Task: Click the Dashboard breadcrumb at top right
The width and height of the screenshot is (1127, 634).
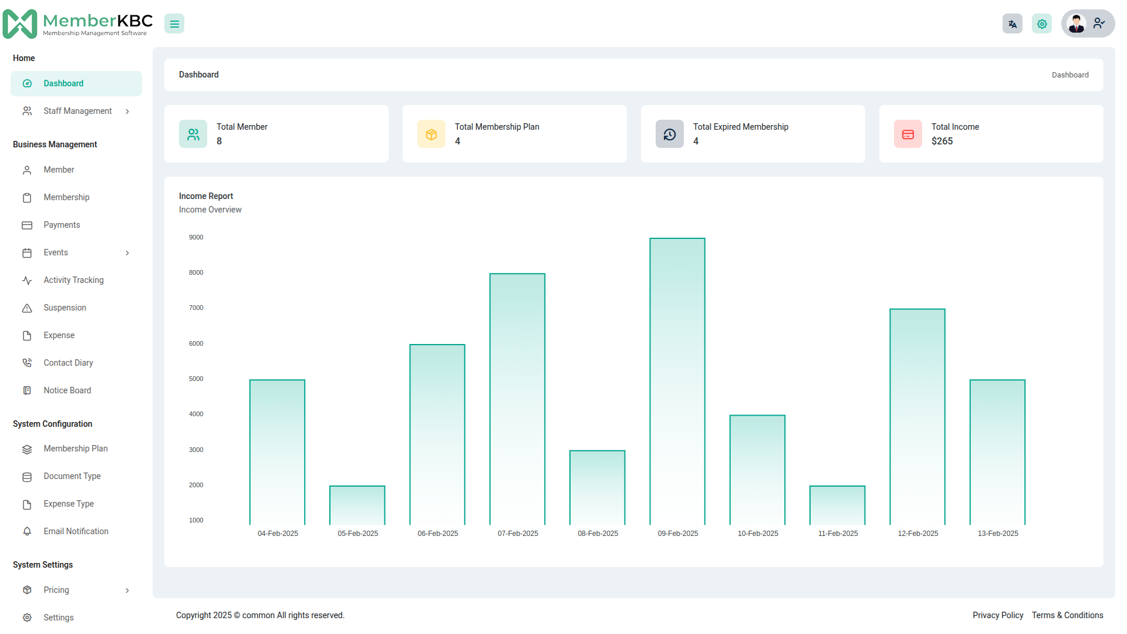Action: [1069, 75]
